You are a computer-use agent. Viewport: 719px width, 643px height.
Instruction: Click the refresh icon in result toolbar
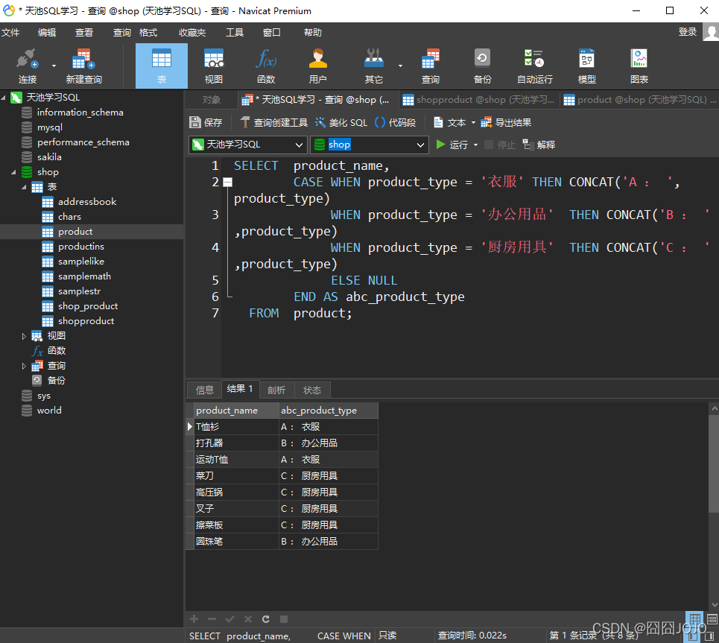(265, 619)
